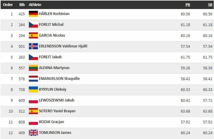214x139 pixels.
Task: Click bib number 425 in first row
Action: coord(21,14)
